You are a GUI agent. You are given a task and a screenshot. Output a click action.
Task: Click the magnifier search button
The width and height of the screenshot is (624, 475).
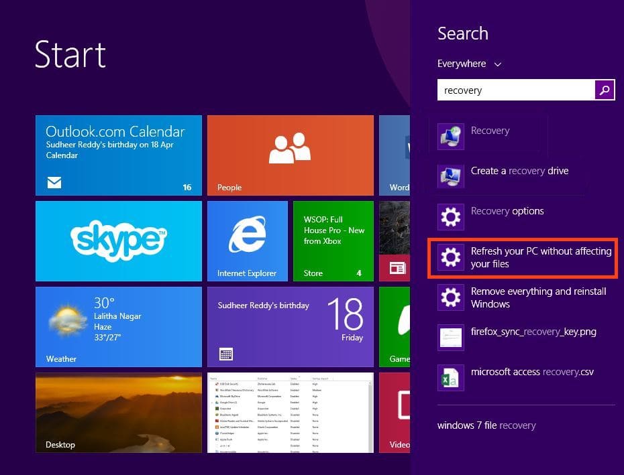click(605, 90)
